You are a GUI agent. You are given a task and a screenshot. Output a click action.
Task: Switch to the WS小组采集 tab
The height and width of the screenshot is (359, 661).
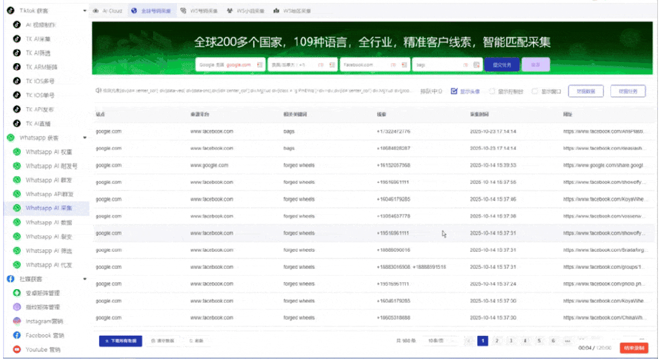pyautogui.click(x=245, y=11)
